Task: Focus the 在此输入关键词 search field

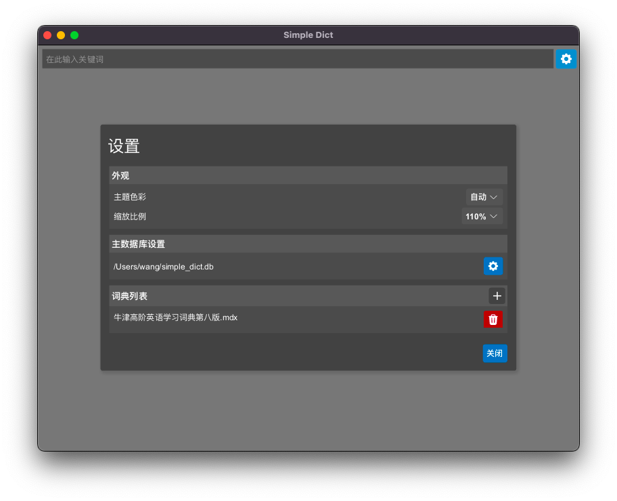Action: pyautogui.click(x=298, y=59)
